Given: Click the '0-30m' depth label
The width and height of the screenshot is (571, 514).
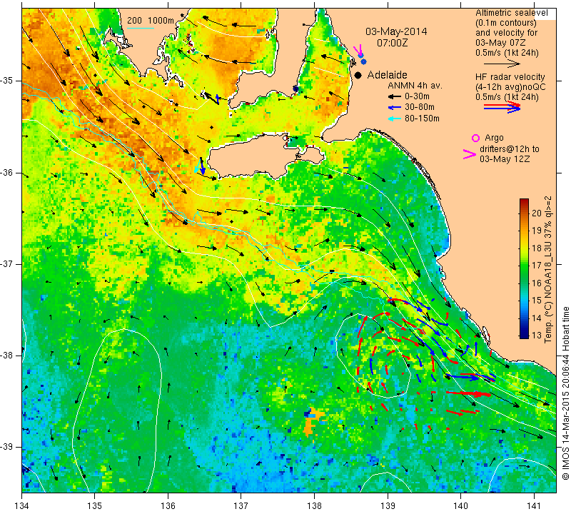Looking at the screenshot, I should [x=417, y=97].
